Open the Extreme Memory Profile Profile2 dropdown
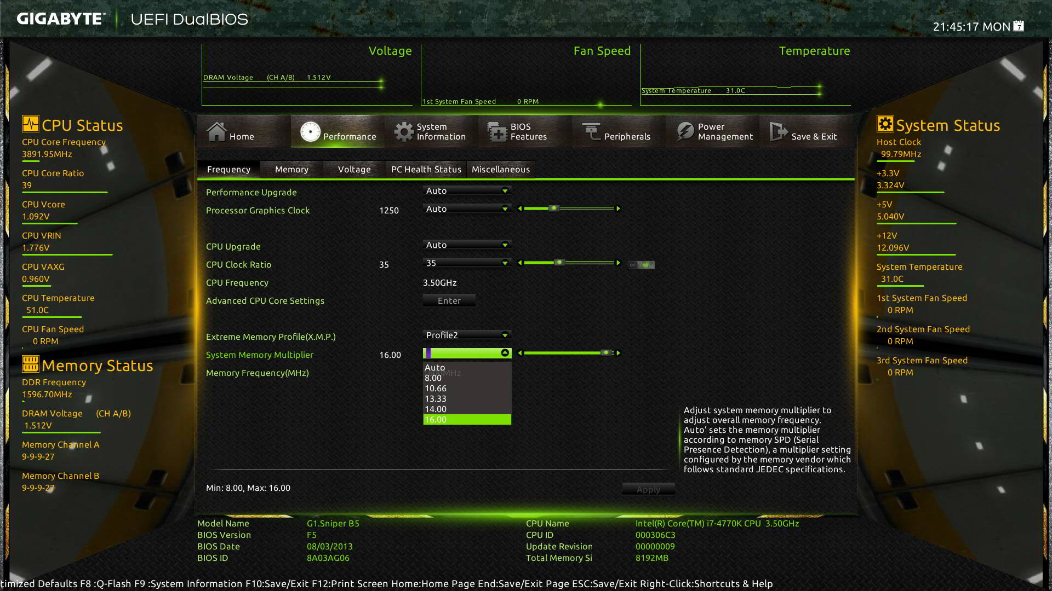Image resolution: width=1052 pixels, height=591 pixels. (x=467, y=335)
